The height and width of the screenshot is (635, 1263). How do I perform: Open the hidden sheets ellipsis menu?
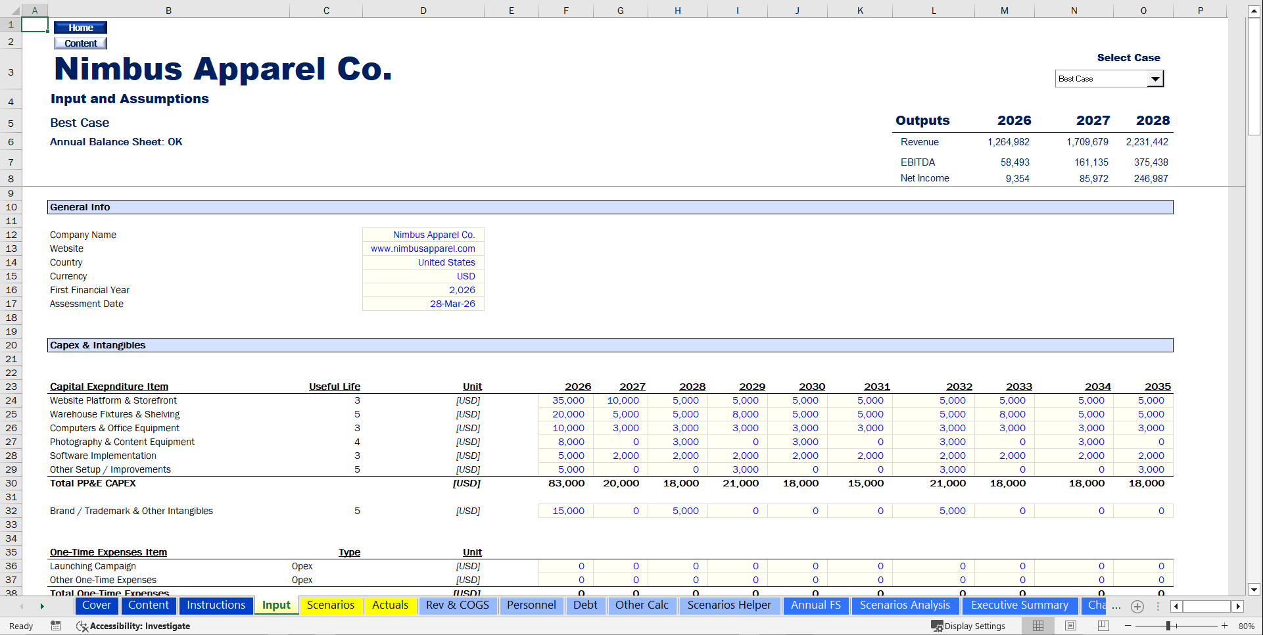[x=1116, y=607]
